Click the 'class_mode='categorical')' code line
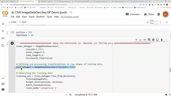This screenshot has width=171, height=96. point(41,88)
